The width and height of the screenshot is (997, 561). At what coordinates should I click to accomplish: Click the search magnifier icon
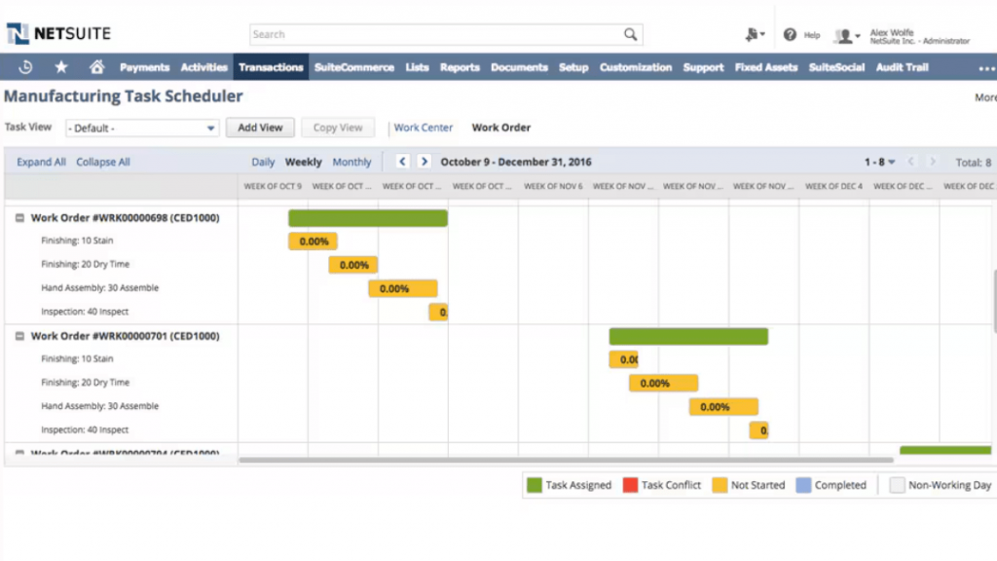point(630,34)
